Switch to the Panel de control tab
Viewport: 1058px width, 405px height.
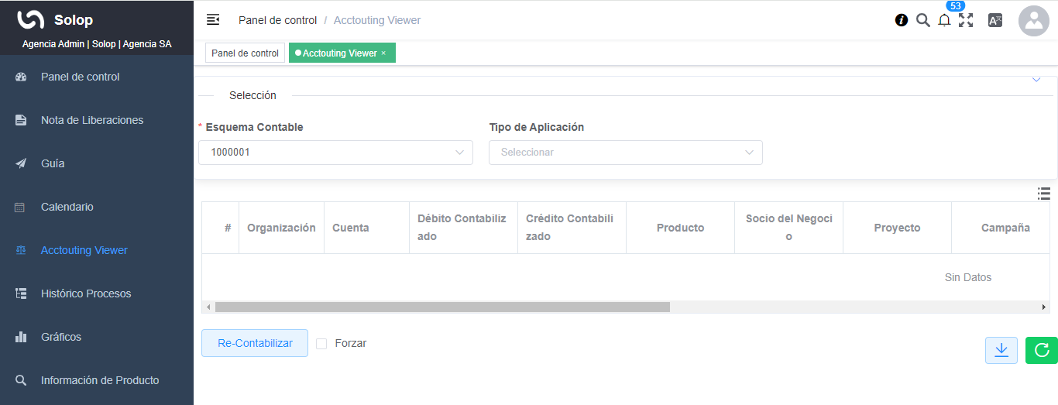(245, 53)
